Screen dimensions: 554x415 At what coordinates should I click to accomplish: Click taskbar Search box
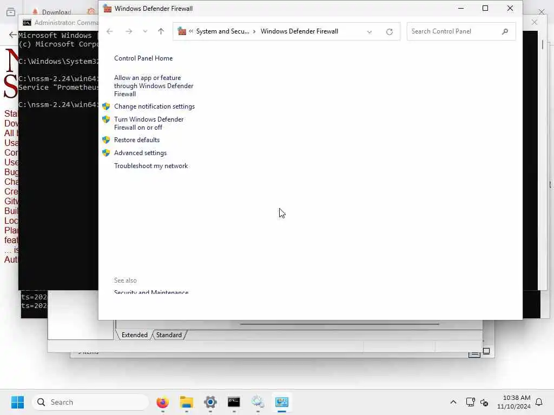90,402
